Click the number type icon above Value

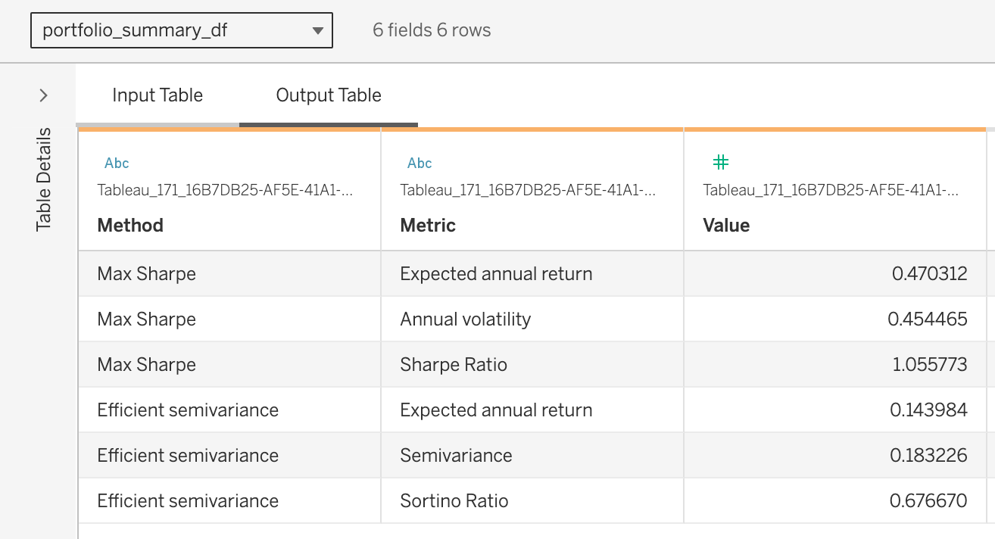point(721,162)
